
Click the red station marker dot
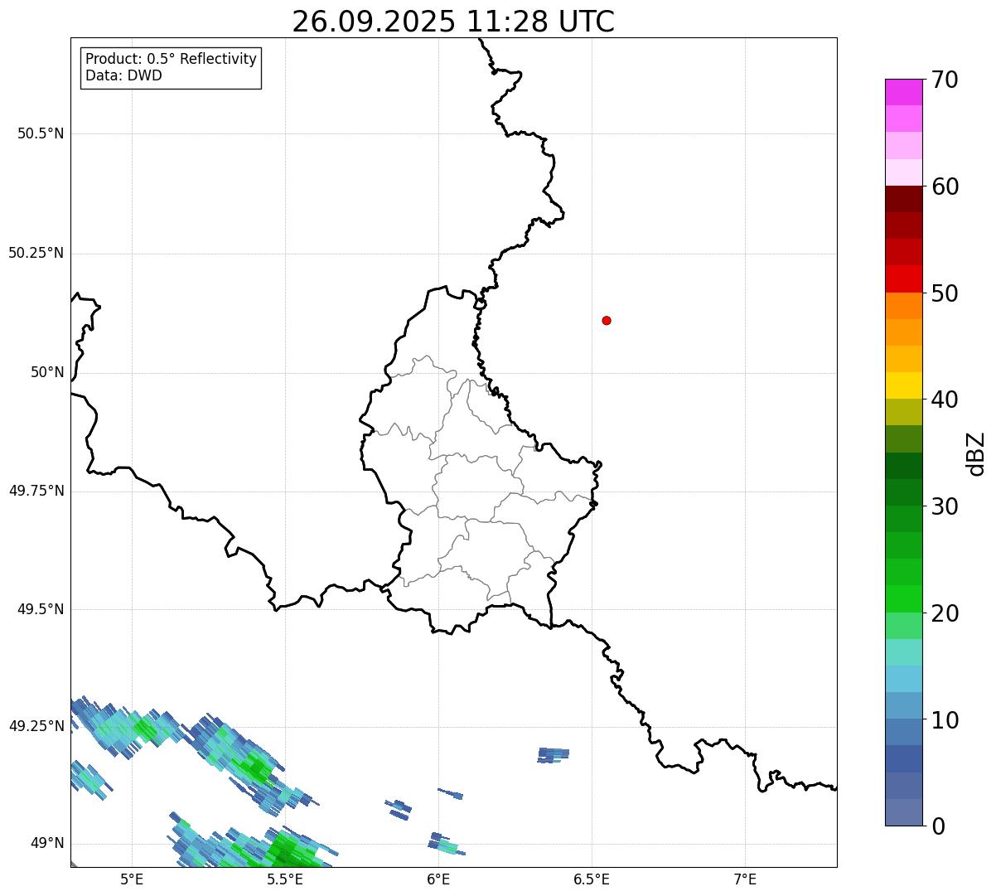tap(607, 320)
